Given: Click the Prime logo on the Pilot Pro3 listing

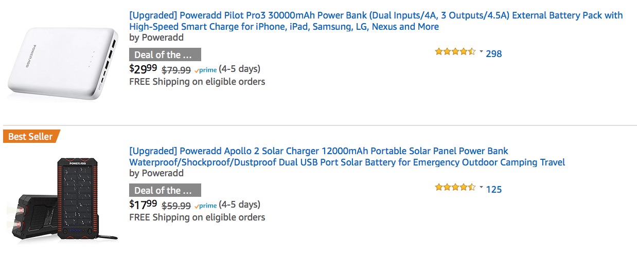Looking at the screenshot, I should click(x=205, y=70).
